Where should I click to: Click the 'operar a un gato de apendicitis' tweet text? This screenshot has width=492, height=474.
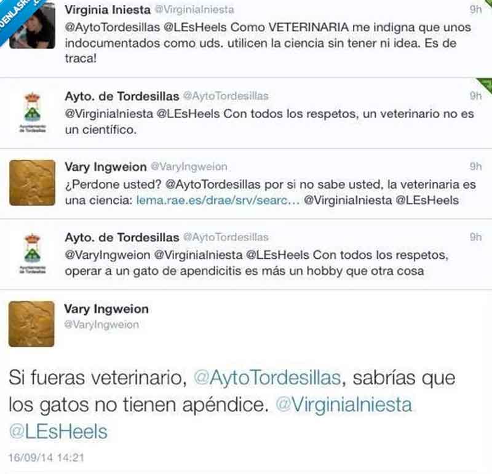(256, 263)
